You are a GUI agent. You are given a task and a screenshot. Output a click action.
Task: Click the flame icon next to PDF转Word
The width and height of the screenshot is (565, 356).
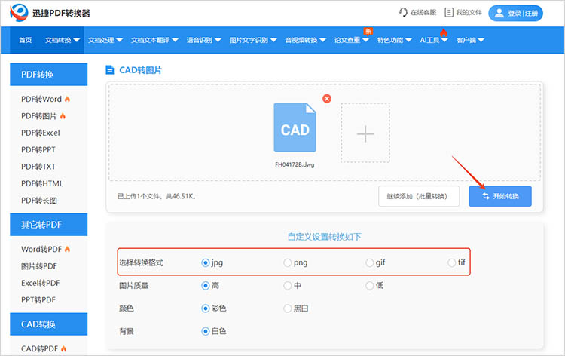pyautogui.click(x=67, y=99)
